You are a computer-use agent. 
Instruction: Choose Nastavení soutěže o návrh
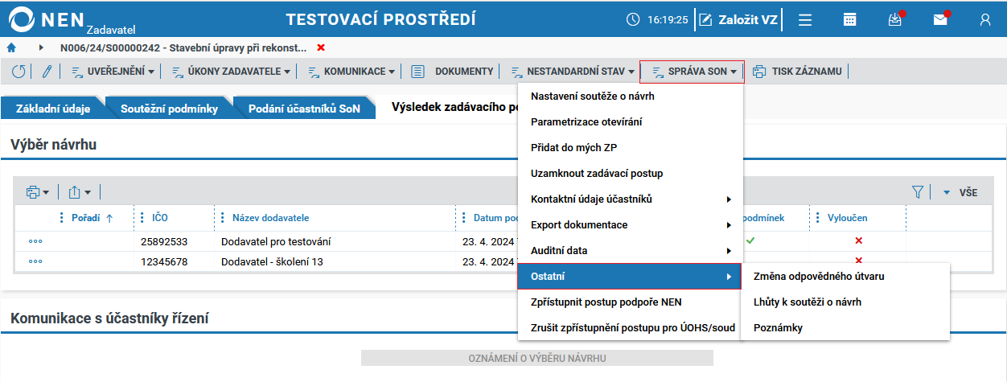click(x=630, y=96)
